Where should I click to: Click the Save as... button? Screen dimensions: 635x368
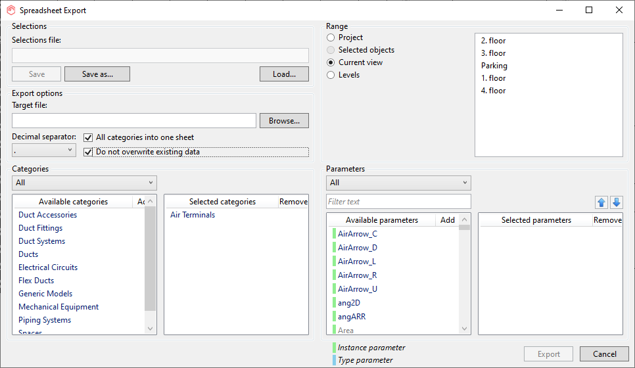(x=97, y=74)
